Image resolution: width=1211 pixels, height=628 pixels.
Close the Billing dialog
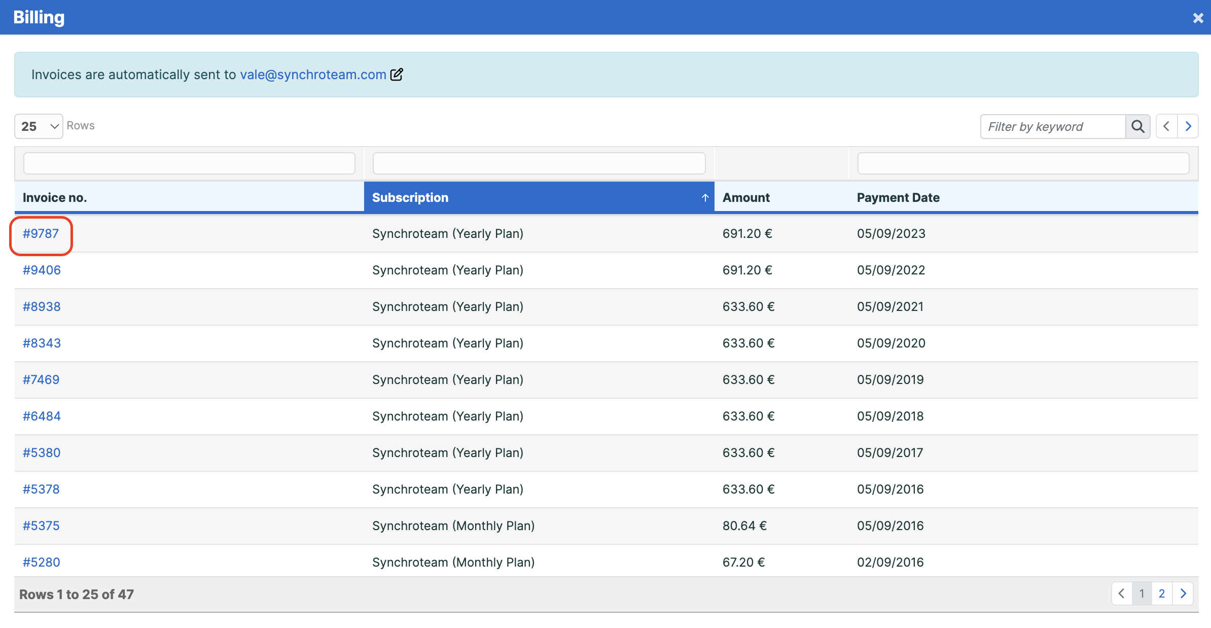click(x=1198, y=18)
